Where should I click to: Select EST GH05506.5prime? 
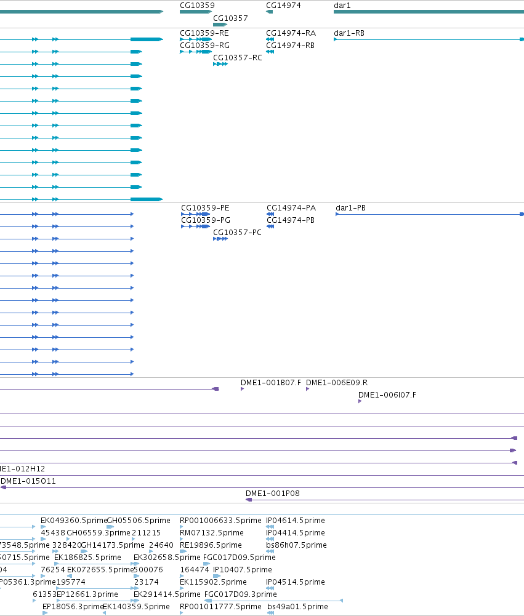click(x=139, y=521)
